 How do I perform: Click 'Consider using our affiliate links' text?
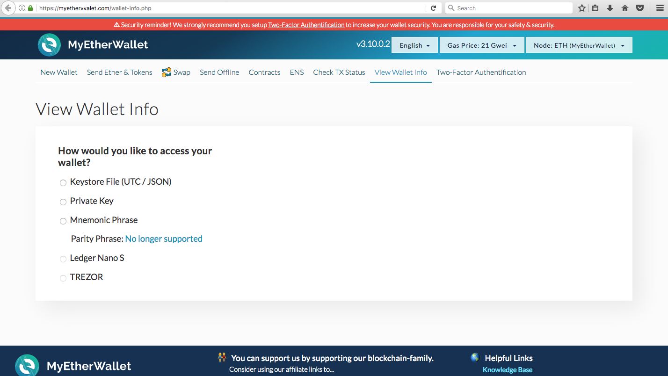click(x=282, y=369)
